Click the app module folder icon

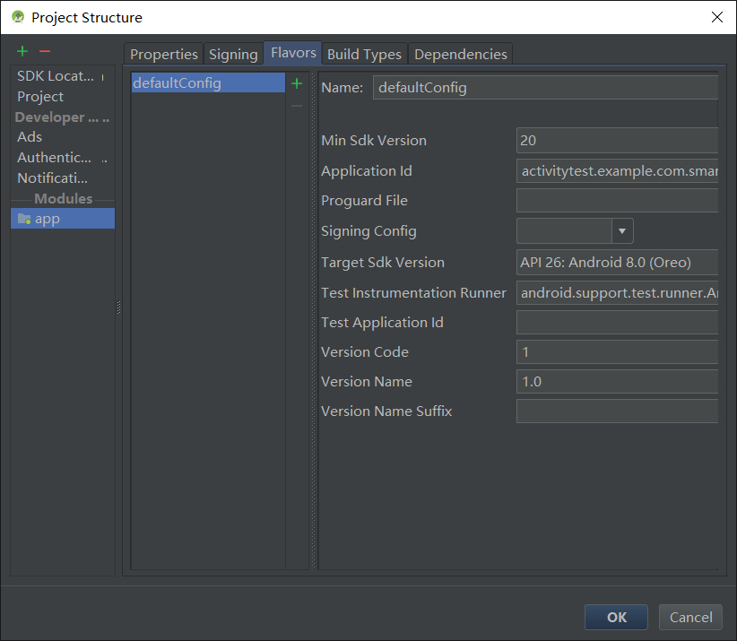(x=23, y=218)
